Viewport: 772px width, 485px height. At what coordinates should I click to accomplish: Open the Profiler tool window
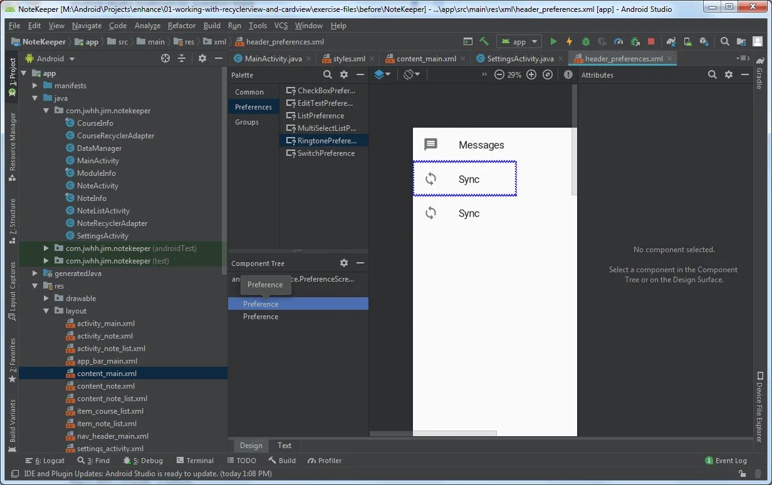pos(325,461)
